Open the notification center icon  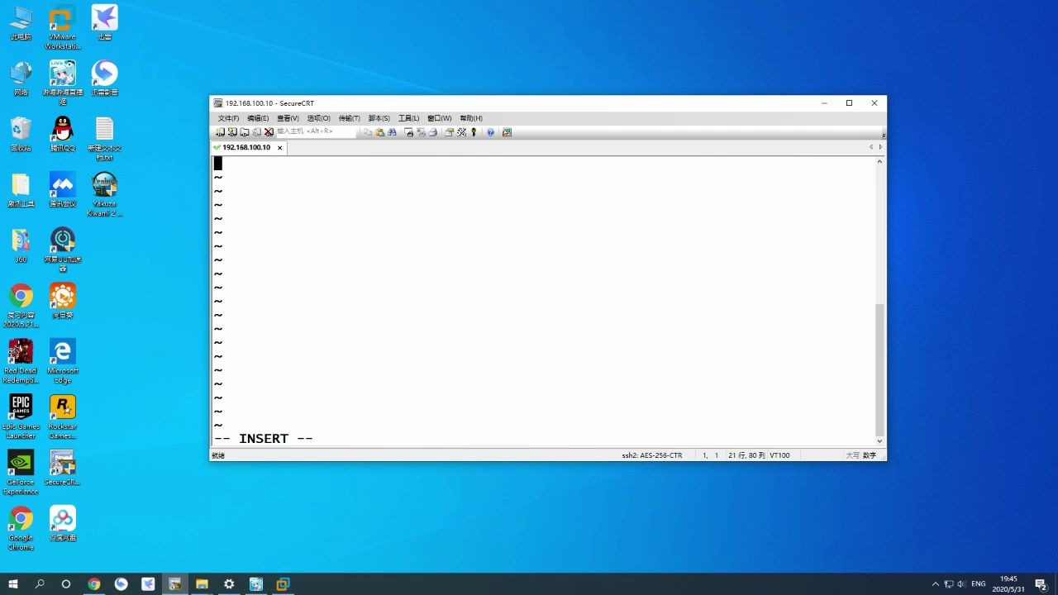coord(1041,583)
